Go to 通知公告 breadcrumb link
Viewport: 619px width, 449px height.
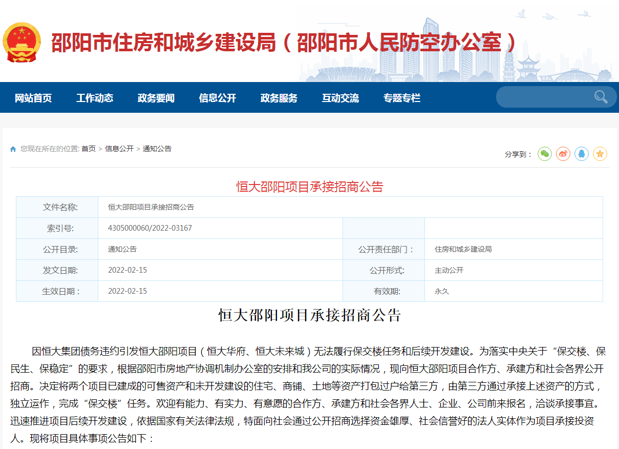pyautogui.click(x=157, y=149)
